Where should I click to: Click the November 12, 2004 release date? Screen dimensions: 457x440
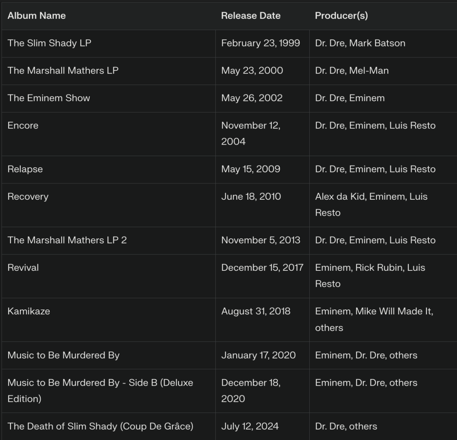[251, 133]
